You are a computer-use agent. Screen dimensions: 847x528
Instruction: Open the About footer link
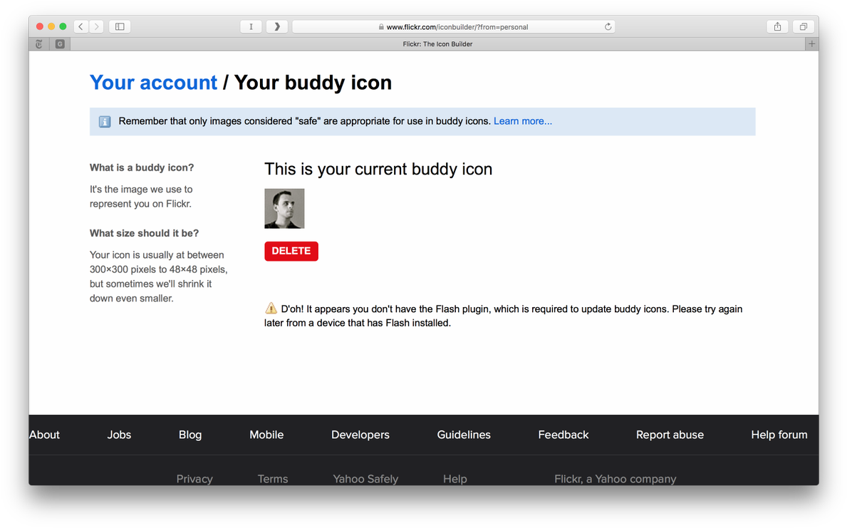(x=44, y=435)
